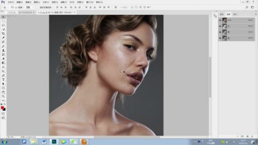
Task: Toggle visibility of the 红 (Red) channel
Action: click(x=220, y=26)
